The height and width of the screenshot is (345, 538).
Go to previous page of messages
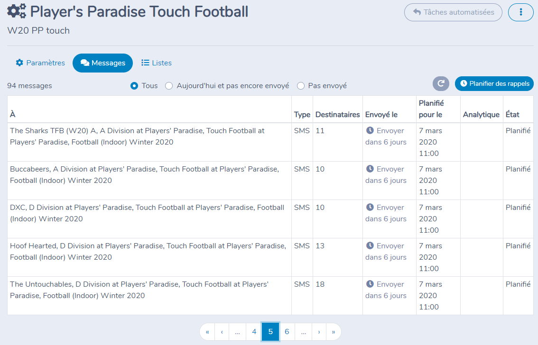[x=222, y=332]
